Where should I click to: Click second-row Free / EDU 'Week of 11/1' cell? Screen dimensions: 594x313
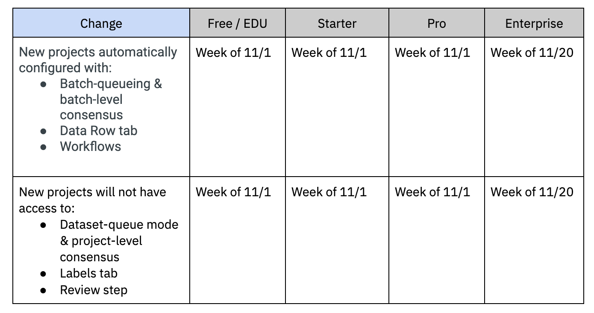[238, 240]
